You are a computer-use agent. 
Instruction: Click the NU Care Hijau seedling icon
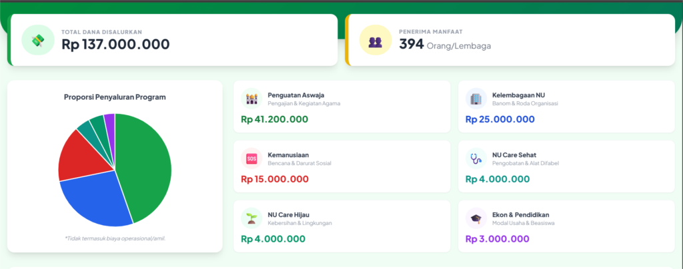click(251, 218)
